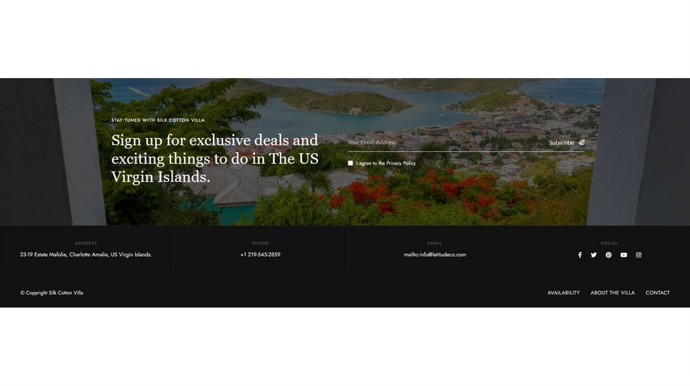The image size is (690, 386).
Task: Open the Pinterest social icon
Action: coord(608,255)
